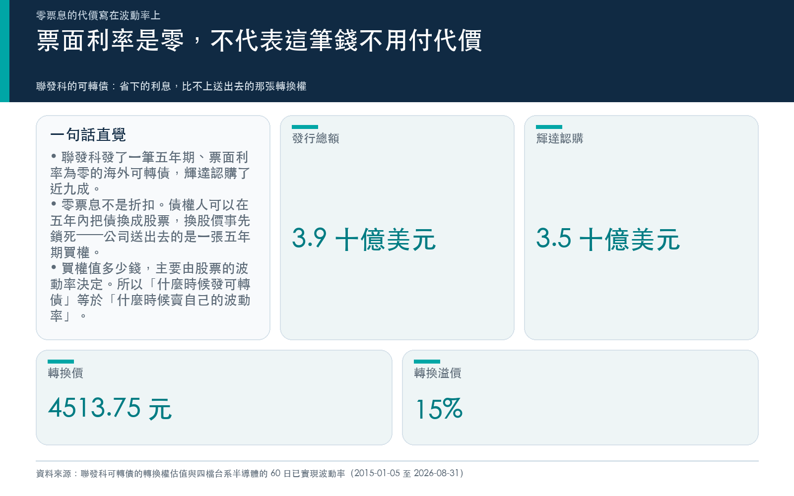Select the 發行總額 card label
This screenshot has width=794, height=496.
pyautogui.click(x=316, y=138)
